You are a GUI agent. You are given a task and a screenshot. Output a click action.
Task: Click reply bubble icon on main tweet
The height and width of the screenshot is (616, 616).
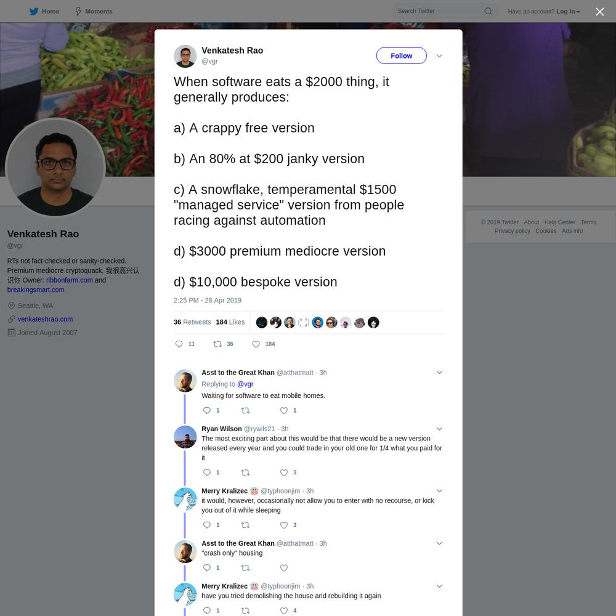click(179, 344)
